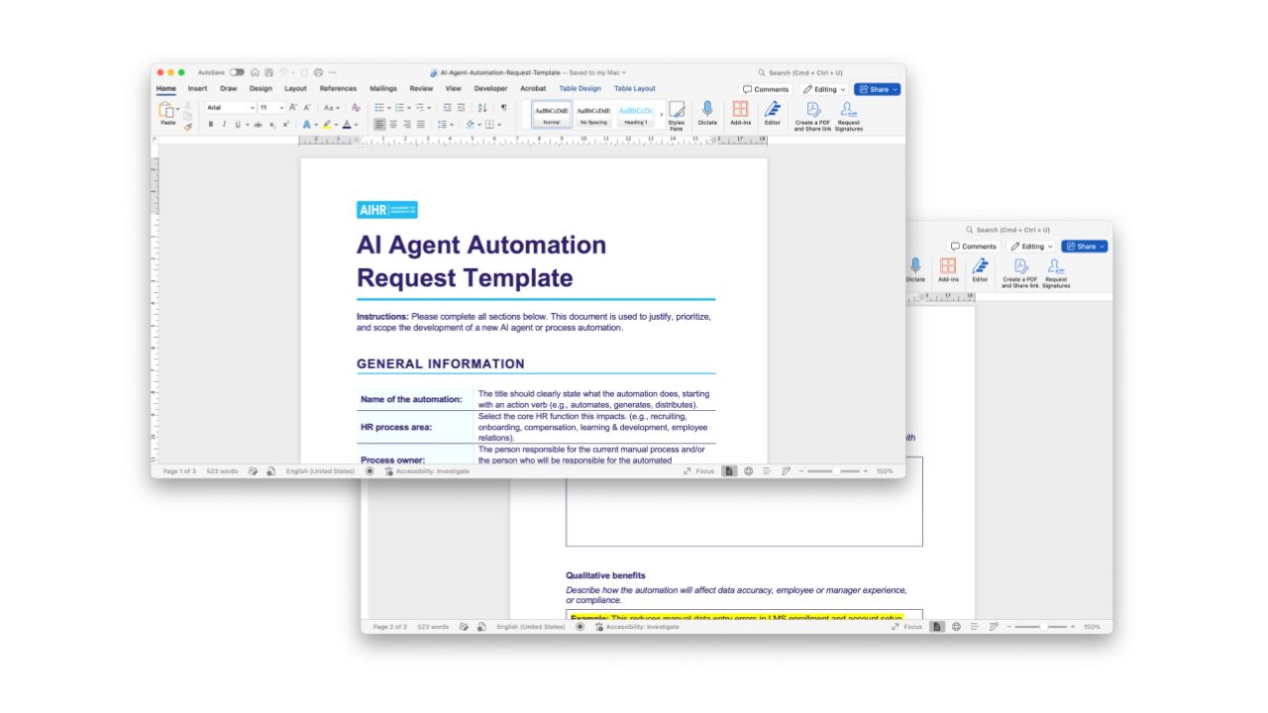
Task: Apply text effects with the blue A
Action: click(306, 125)
